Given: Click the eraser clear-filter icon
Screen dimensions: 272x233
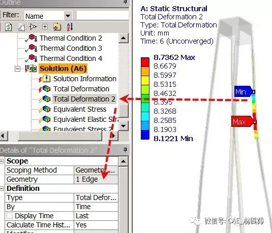Looking at the screenshot, I should [21, 27].
